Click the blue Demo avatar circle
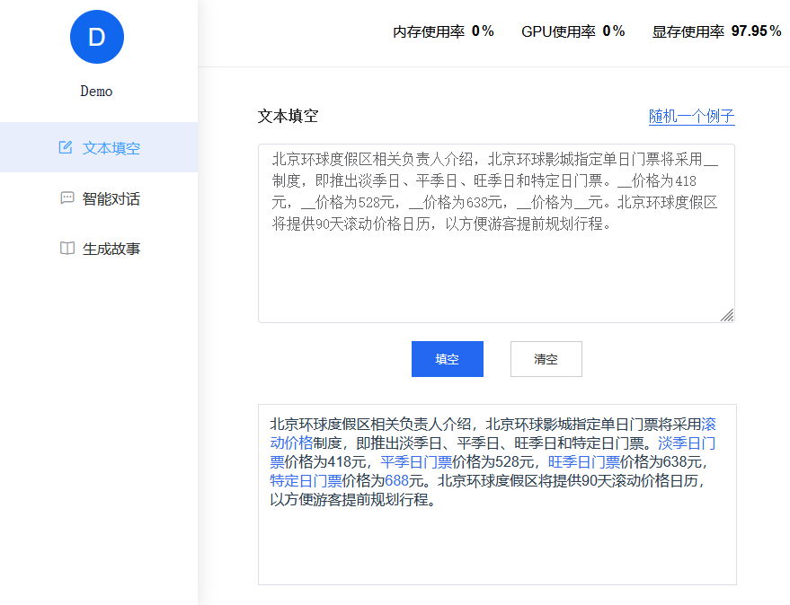 click(96, 37)
